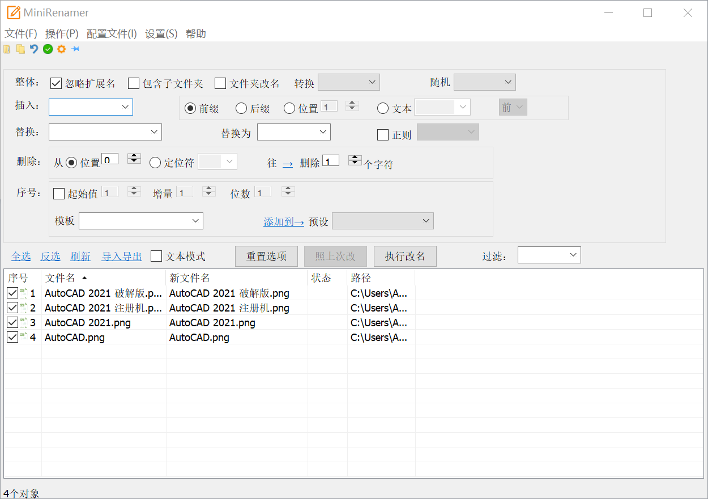Open settings via the orange gear icon
Screen dimensions: 708x499
point(61,49)
